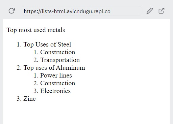Click the number marker beside Zinc
This screenshot has height=124, width=173.
pyautogui.click(x=19, y=99)
